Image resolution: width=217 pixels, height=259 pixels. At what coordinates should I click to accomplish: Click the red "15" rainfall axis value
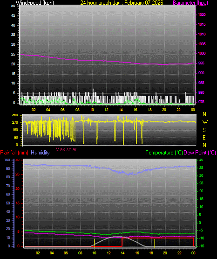coord(18,203)
